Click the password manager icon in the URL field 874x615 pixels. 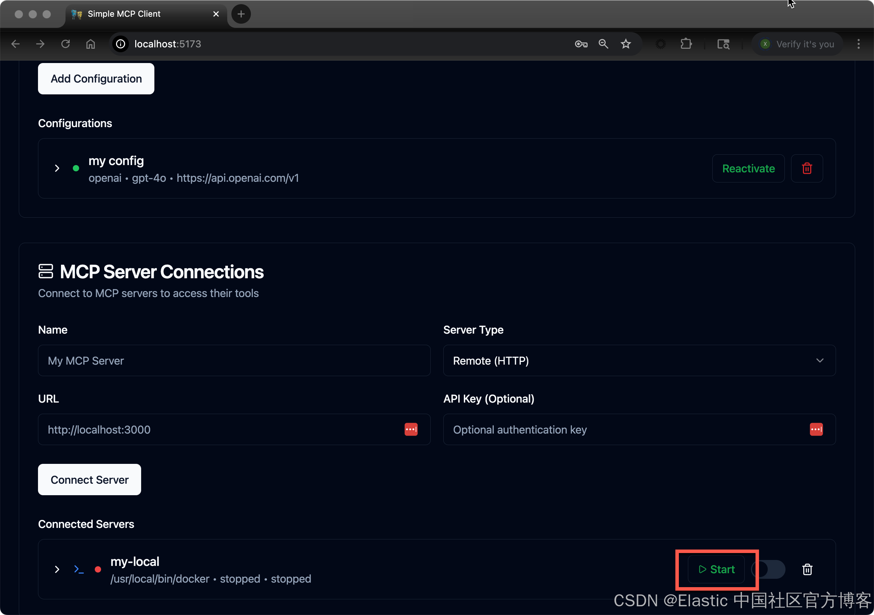pos(411,429)
